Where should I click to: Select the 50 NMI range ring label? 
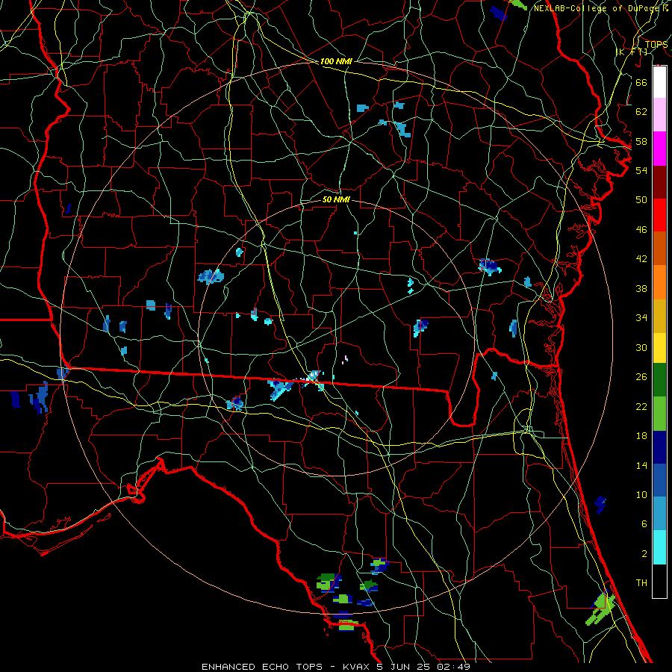[x=336, y=199]
